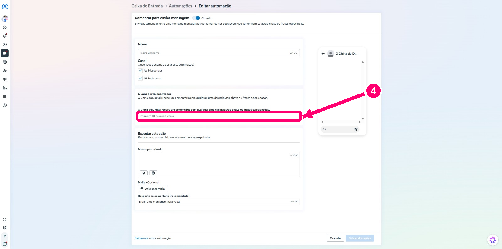
Task: Go to Caixa de Entrada breadcrumb
Action: tap(147, 6)
